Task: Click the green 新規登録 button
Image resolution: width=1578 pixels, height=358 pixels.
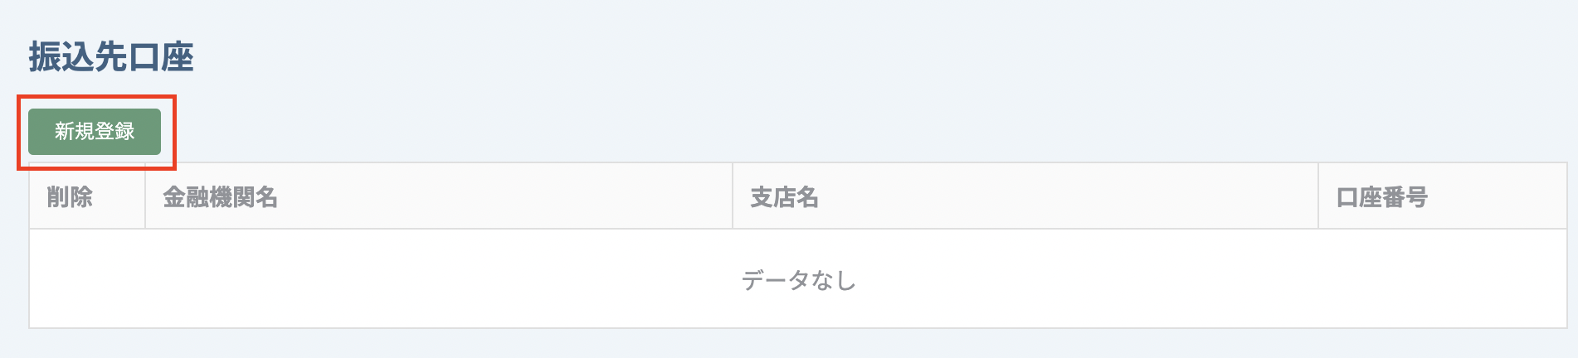Action: [95, 132]
